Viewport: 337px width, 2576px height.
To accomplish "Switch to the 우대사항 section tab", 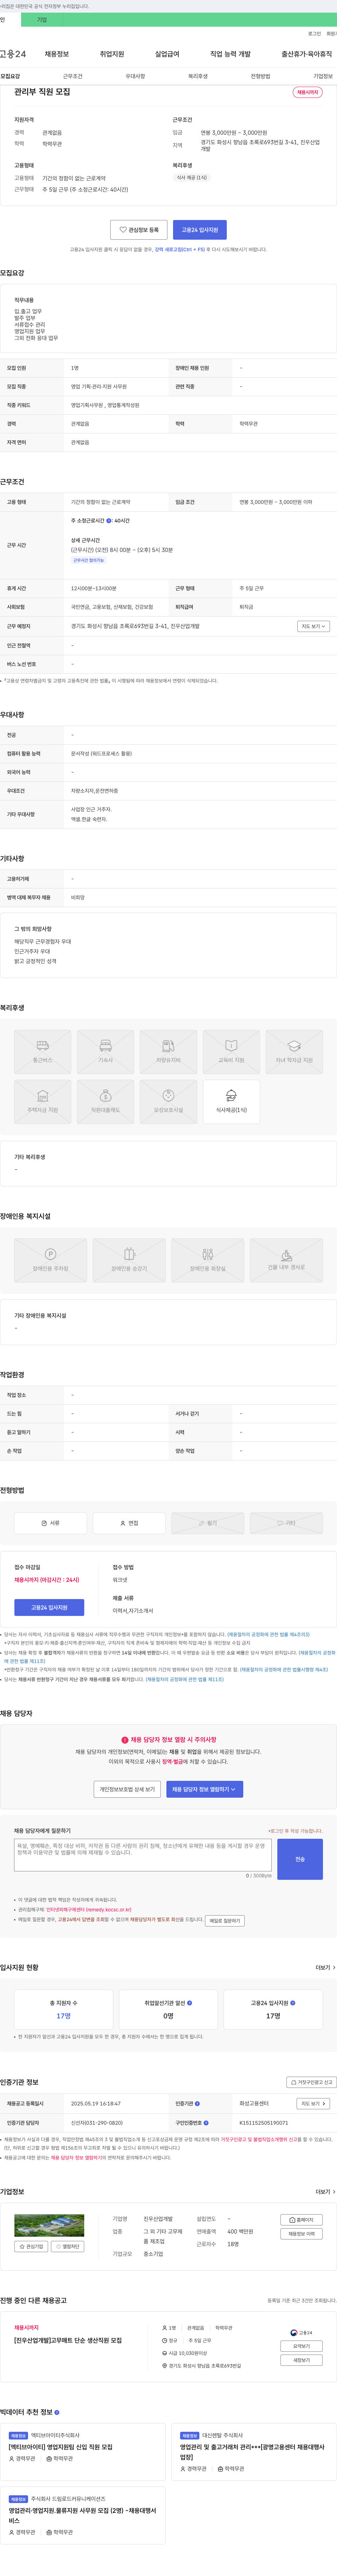I will [x=135, y=76].
